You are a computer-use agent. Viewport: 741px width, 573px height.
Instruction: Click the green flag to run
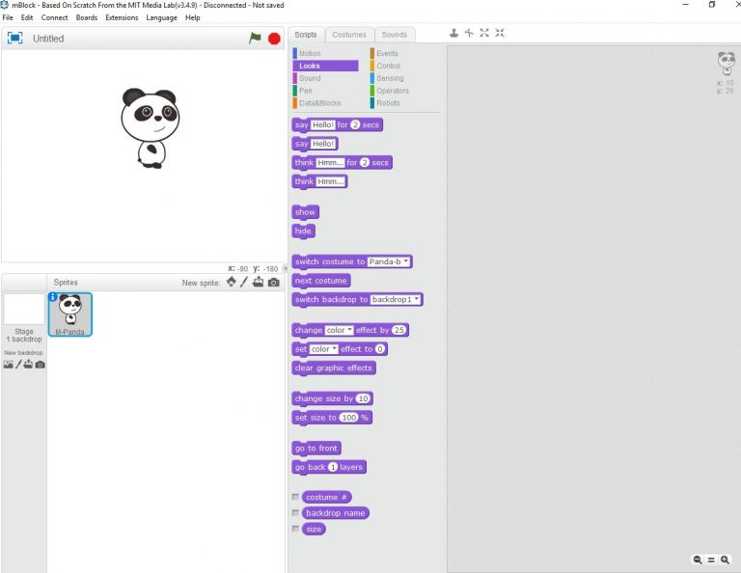255,39
